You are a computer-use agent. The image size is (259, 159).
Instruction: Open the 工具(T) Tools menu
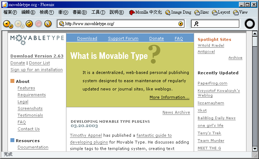[98, 12]
